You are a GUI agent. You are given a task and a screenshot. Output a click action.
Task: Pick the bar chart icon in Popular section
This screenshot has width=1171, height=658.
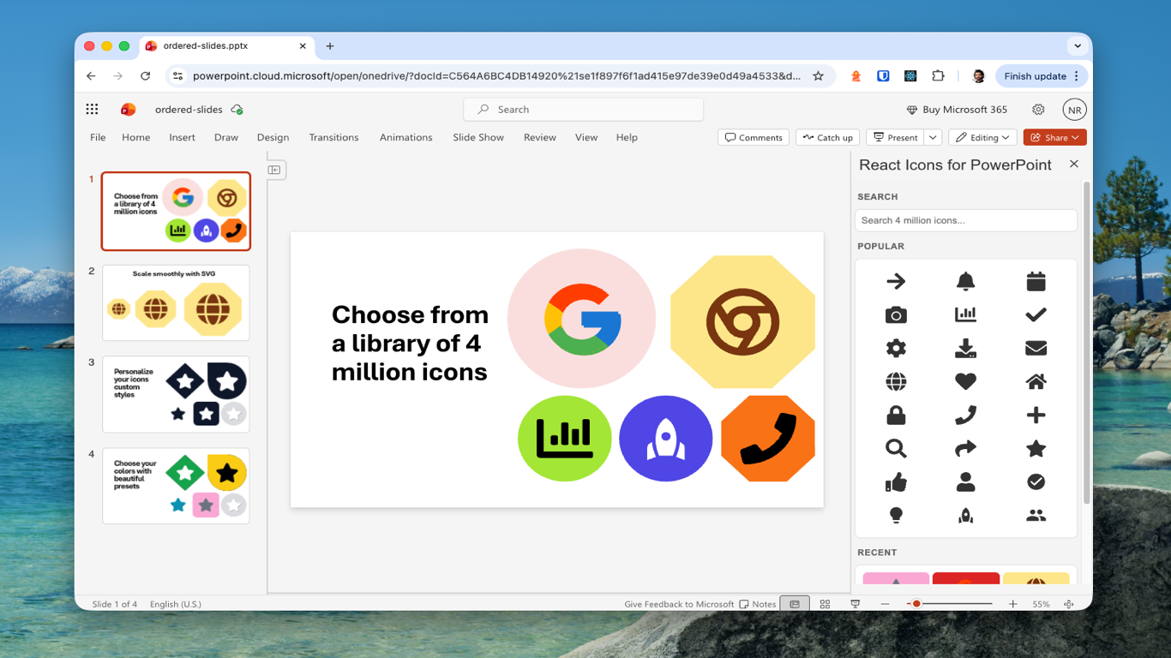coord(965,314)
